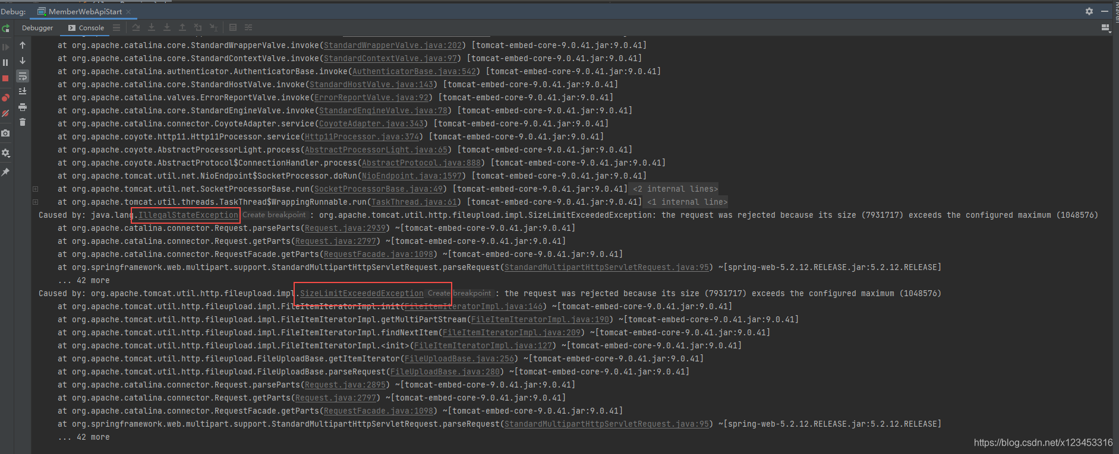Open Request.java:2895 link
The width and height of the screenshot is (1119, 454).
[345, 385]
